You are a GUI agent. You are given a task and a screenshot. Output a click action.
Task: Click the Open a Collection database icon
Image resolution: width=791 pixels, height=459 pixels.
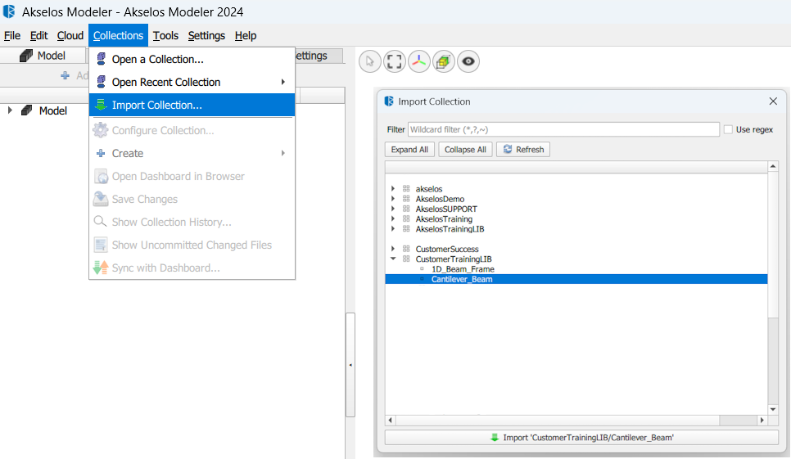[101, 59]
